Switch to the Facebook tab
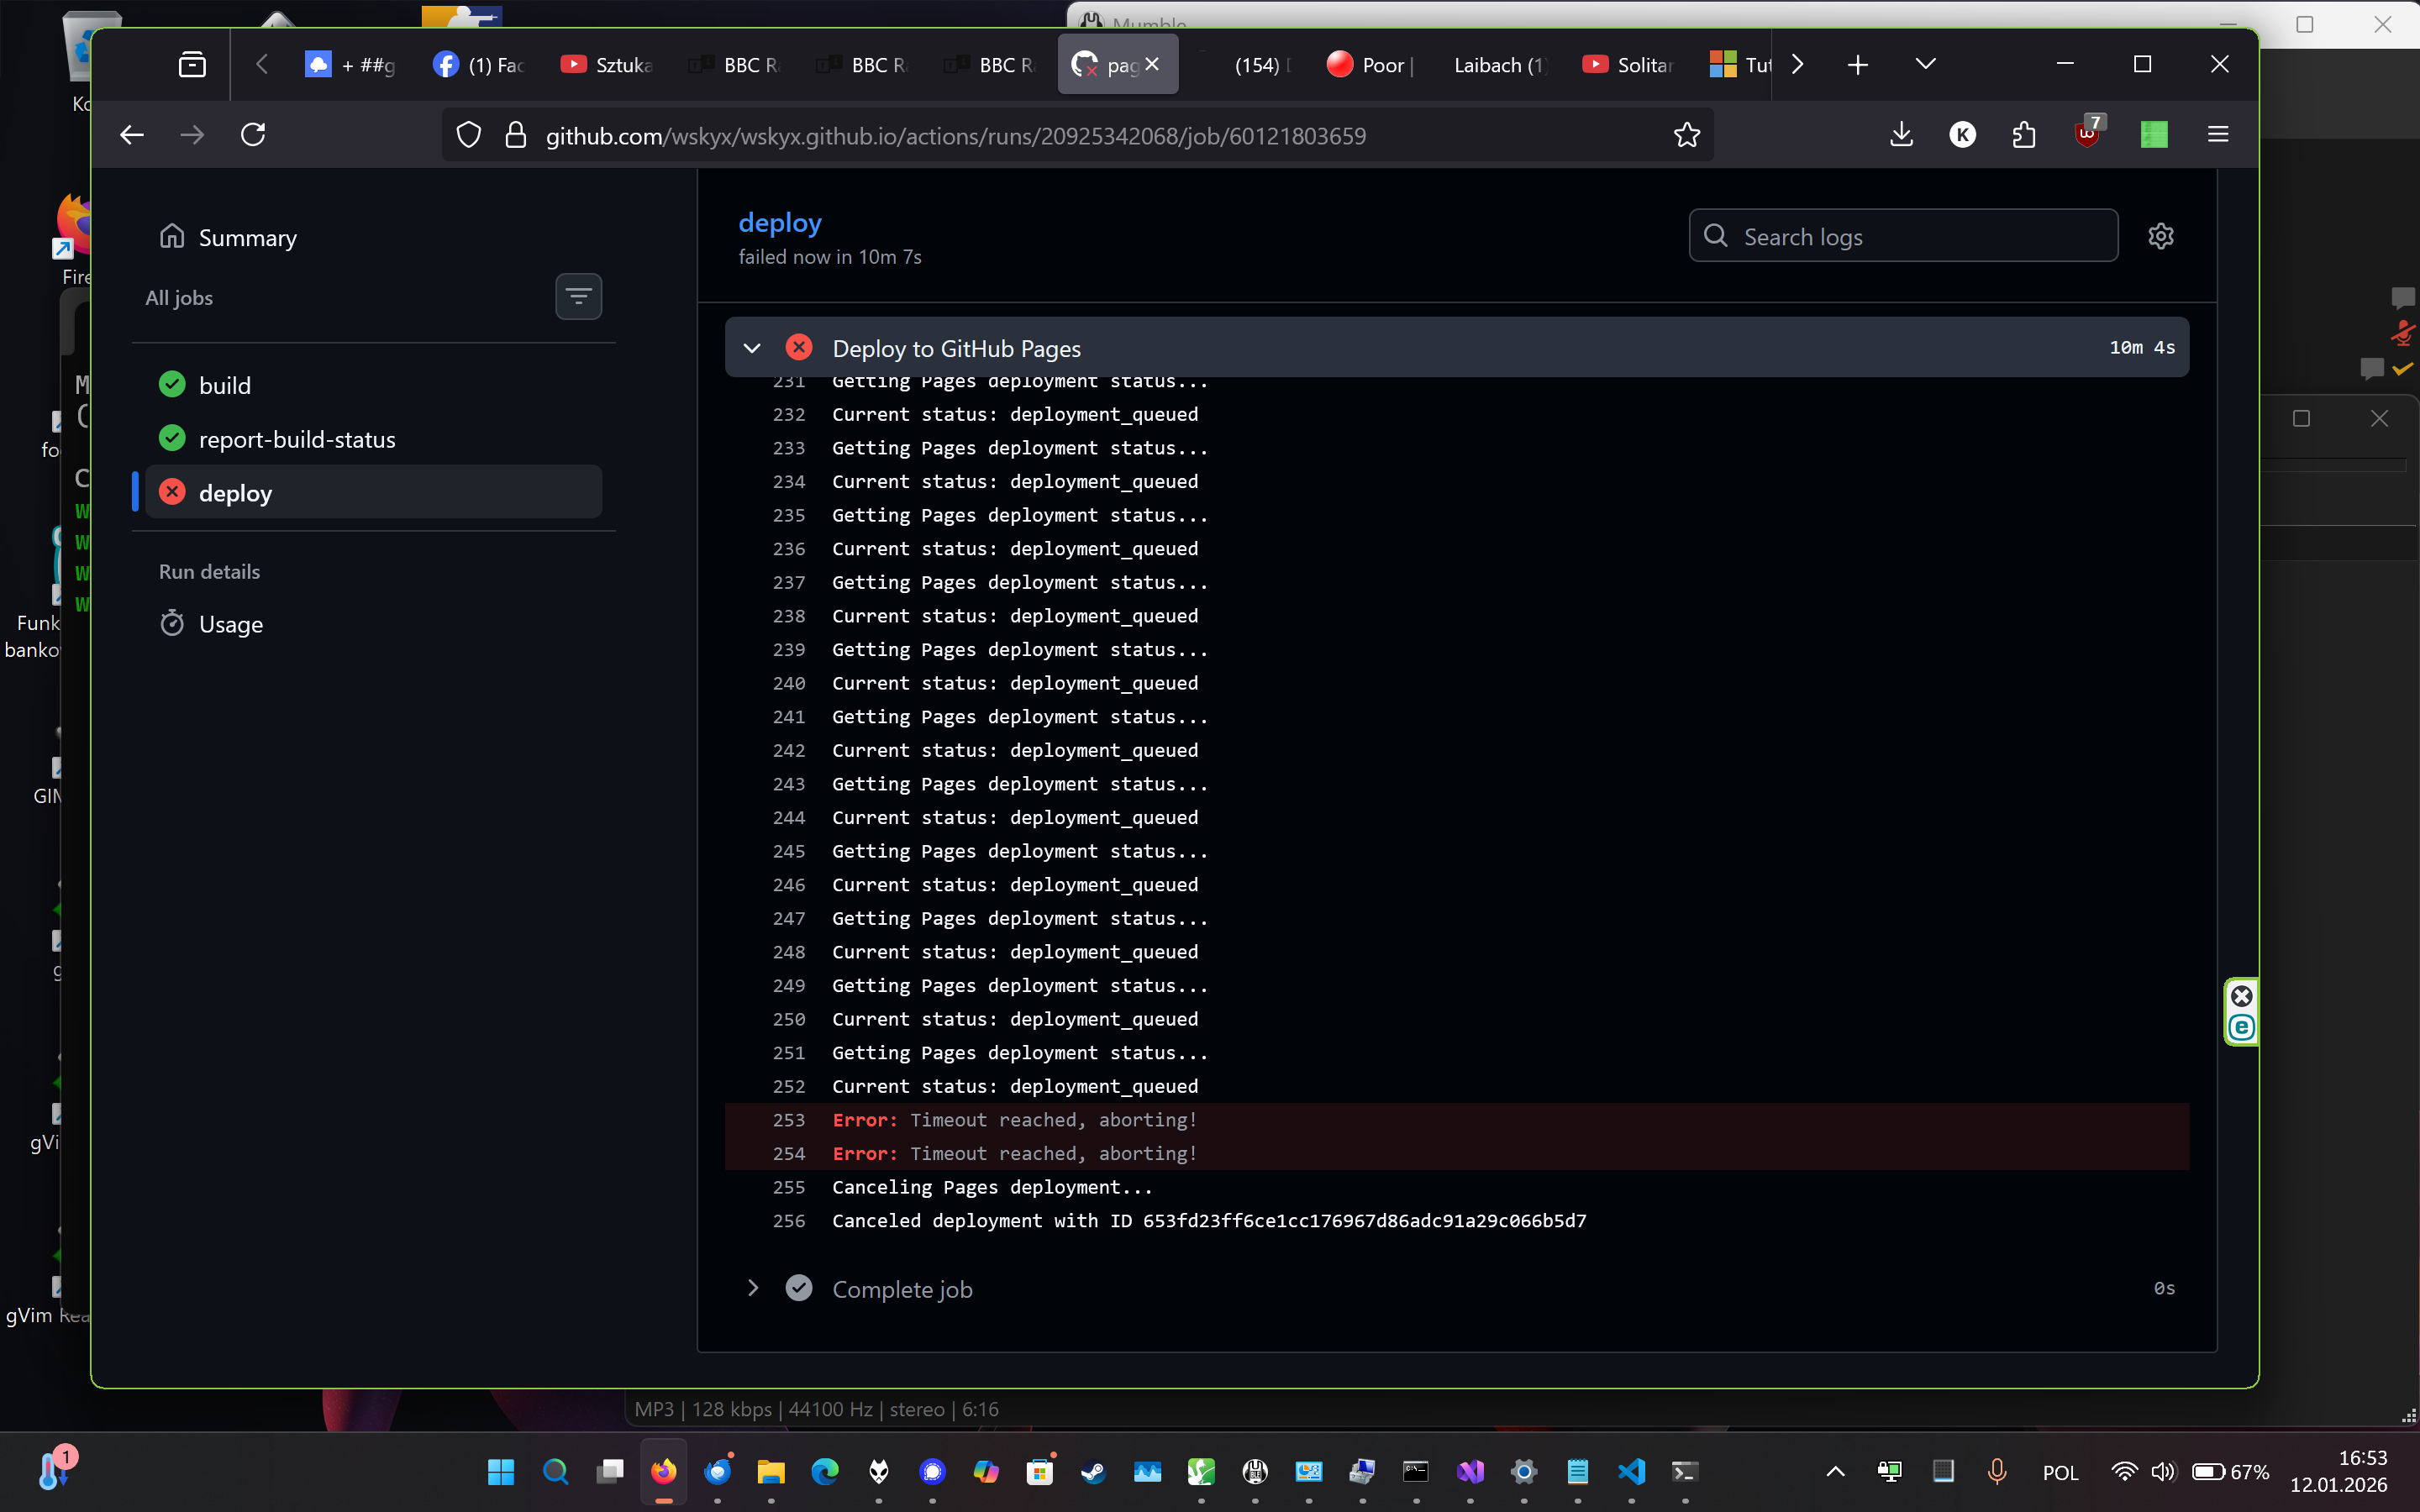The image size is (2420, 1512). tap(480, 65)
